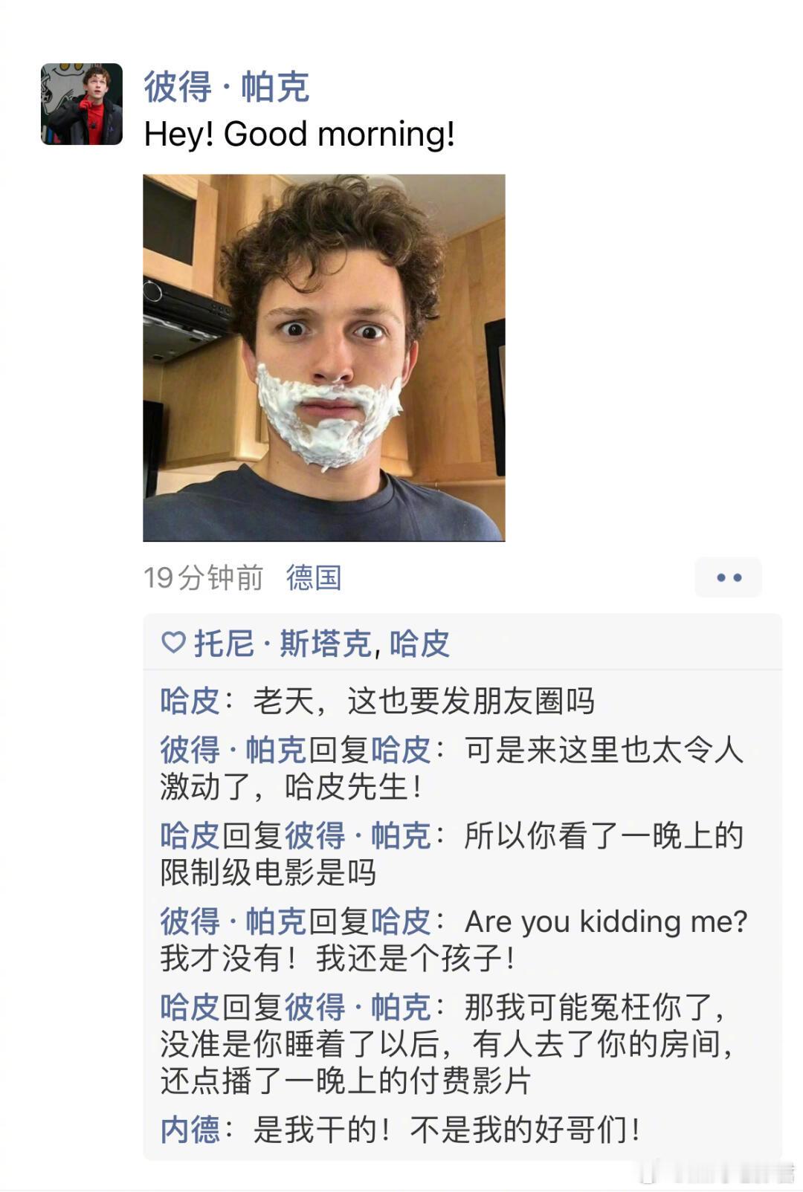View the shaving cream selfie photo
803x1192 pixels.
pos(324,357)
